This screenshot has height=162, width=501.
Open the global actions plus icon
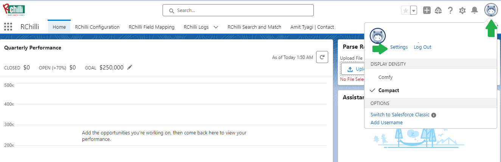pyautogui.click(x=427, y=11)
